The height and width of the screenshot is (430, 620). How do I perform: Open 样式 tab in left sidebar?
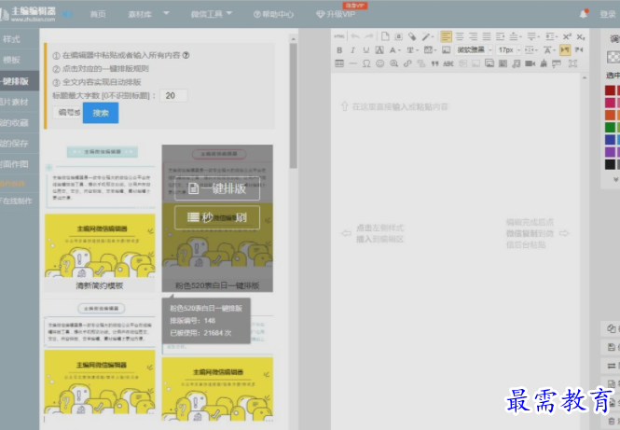click(11, 39)
